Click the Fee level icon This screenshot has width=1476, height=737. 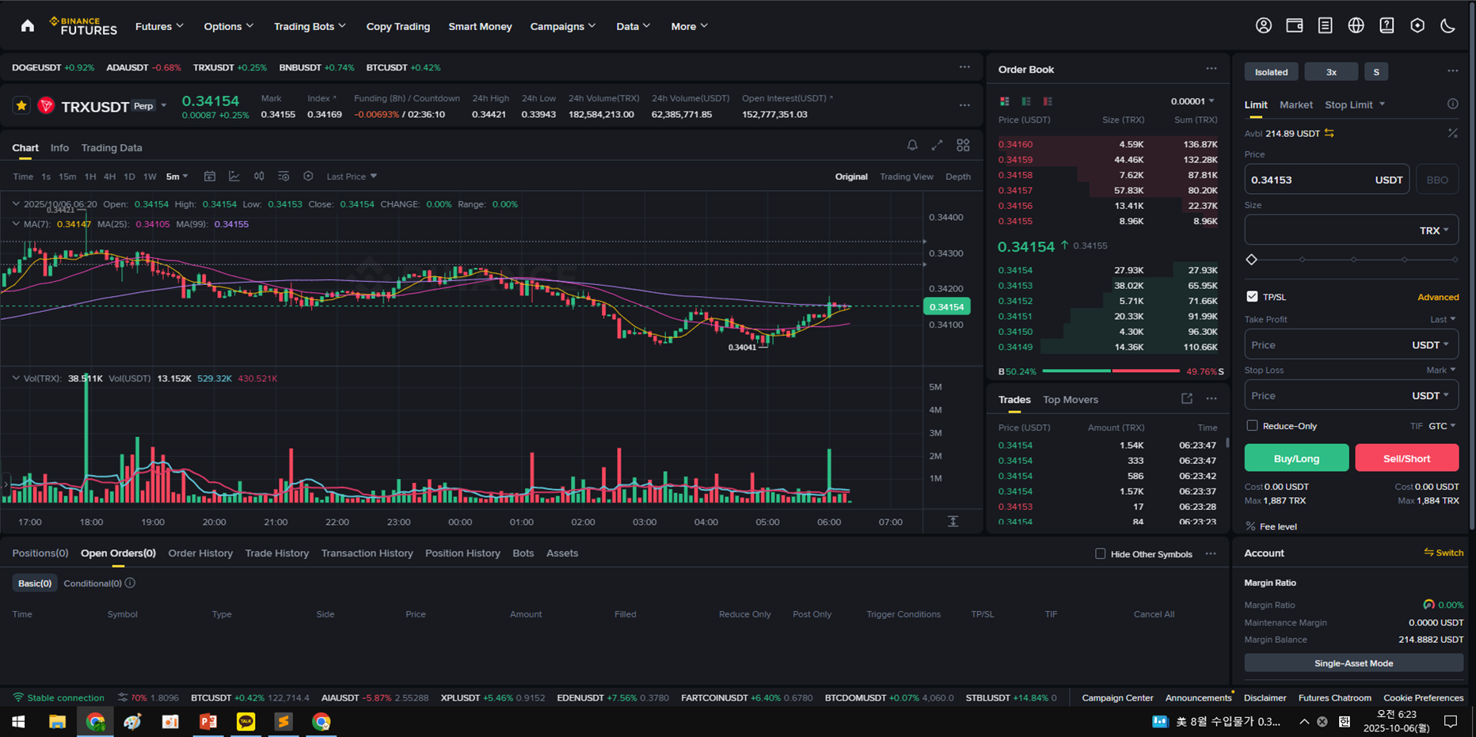point(1250,526)
